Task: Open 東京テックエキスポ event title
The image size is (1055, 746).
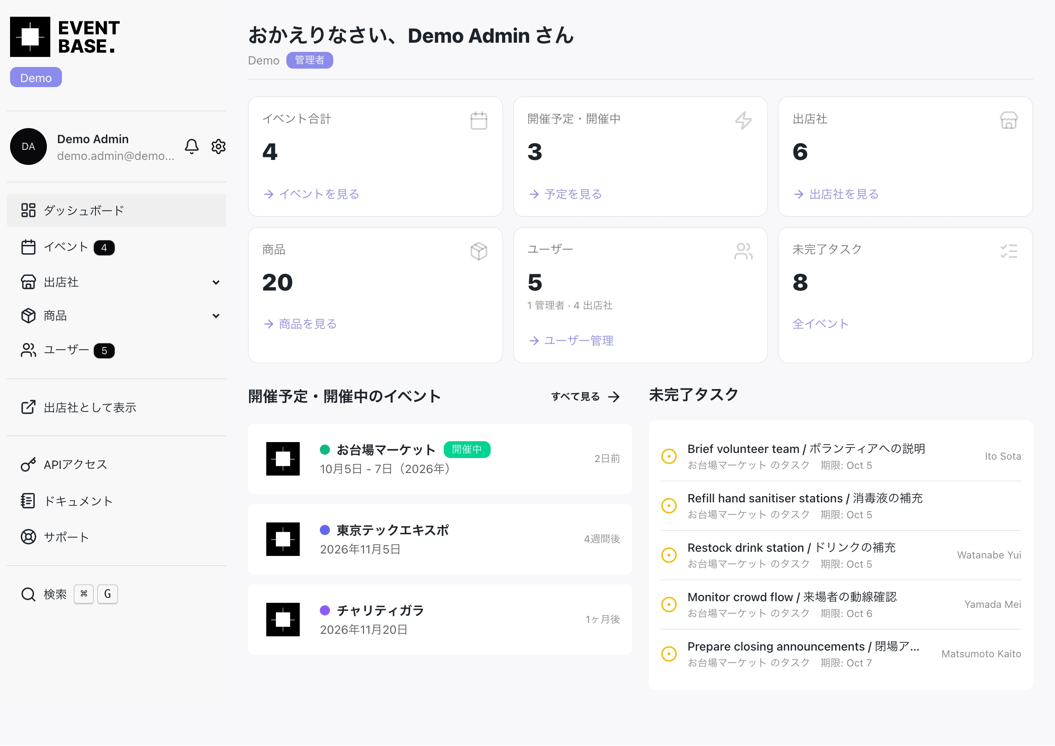Action: point(393,530)
